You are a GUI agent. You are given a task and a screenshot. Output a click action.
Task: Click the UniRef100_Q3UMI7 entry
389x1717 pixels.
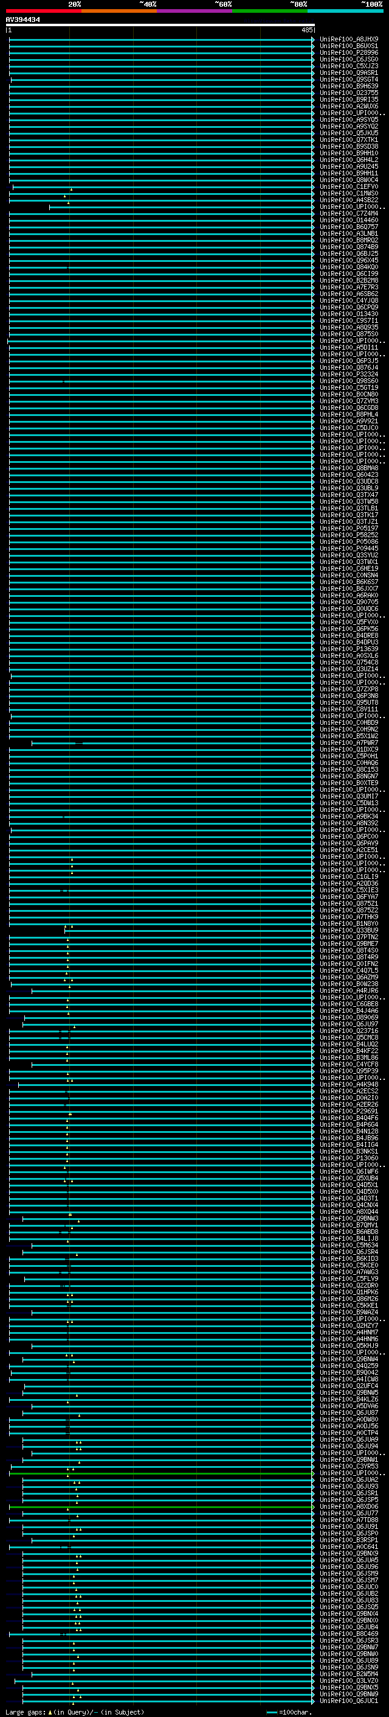point(349,797)
